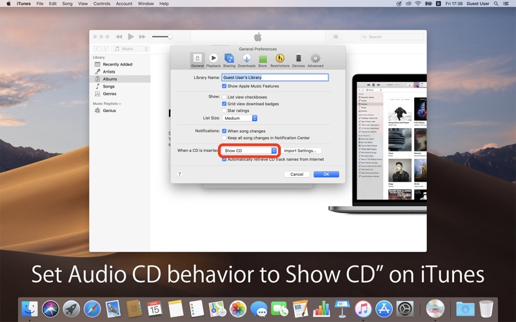Open the Devices preferences tab
This screenshot has height=322, width=516.
299,61
